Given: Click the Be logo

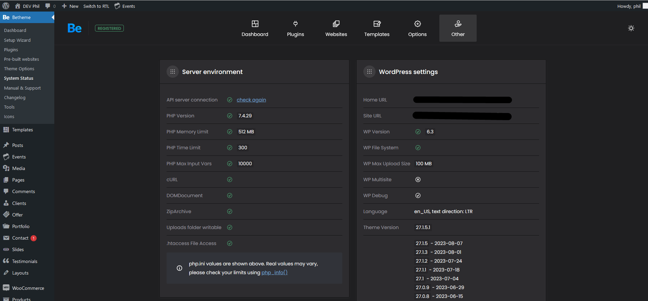Looking at the screenshot, I should 75,28.
